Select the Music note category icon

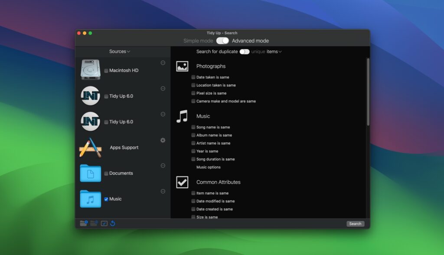(182, 116)
